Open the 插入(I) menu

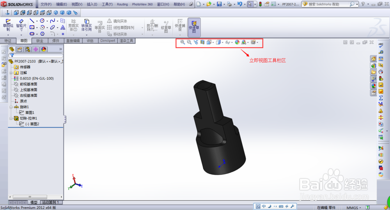tap(92, 4)
